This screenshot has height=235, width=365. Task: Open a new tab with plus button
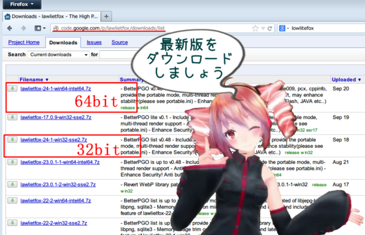coord(106,16)
